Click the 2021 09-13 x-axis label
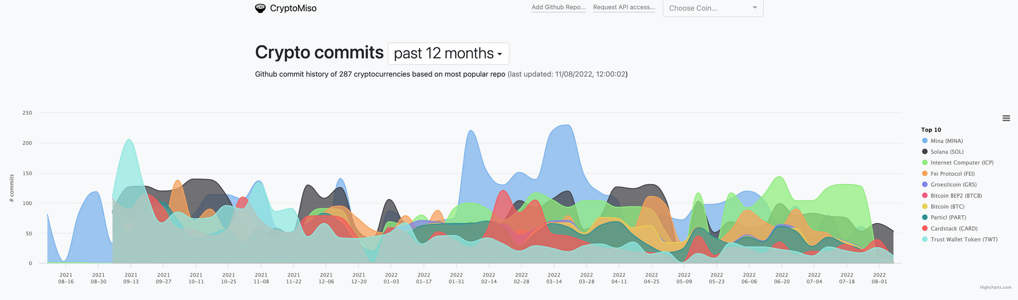The width and height of the screenshot is (1018, 300). (131, 278)
